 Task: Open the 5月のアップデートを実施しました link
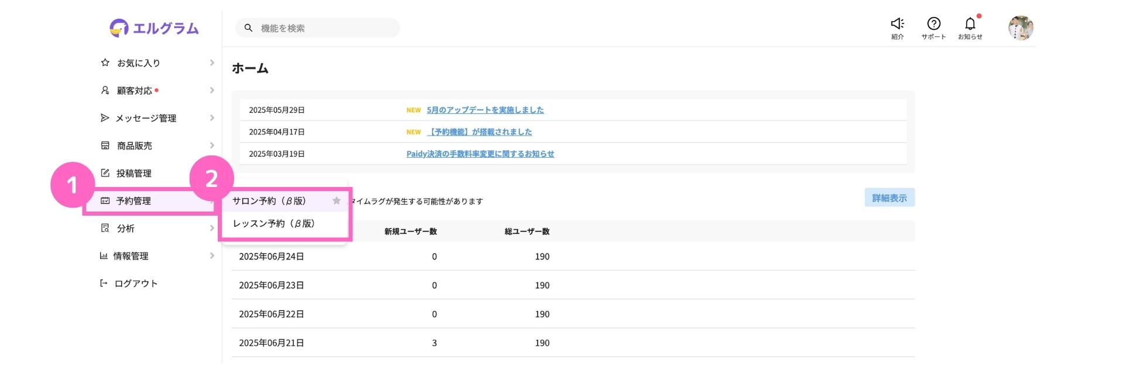[x=485, y=110]
